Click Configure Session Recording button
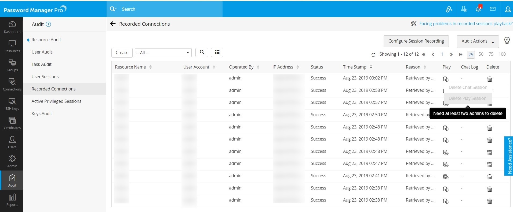 416,41
